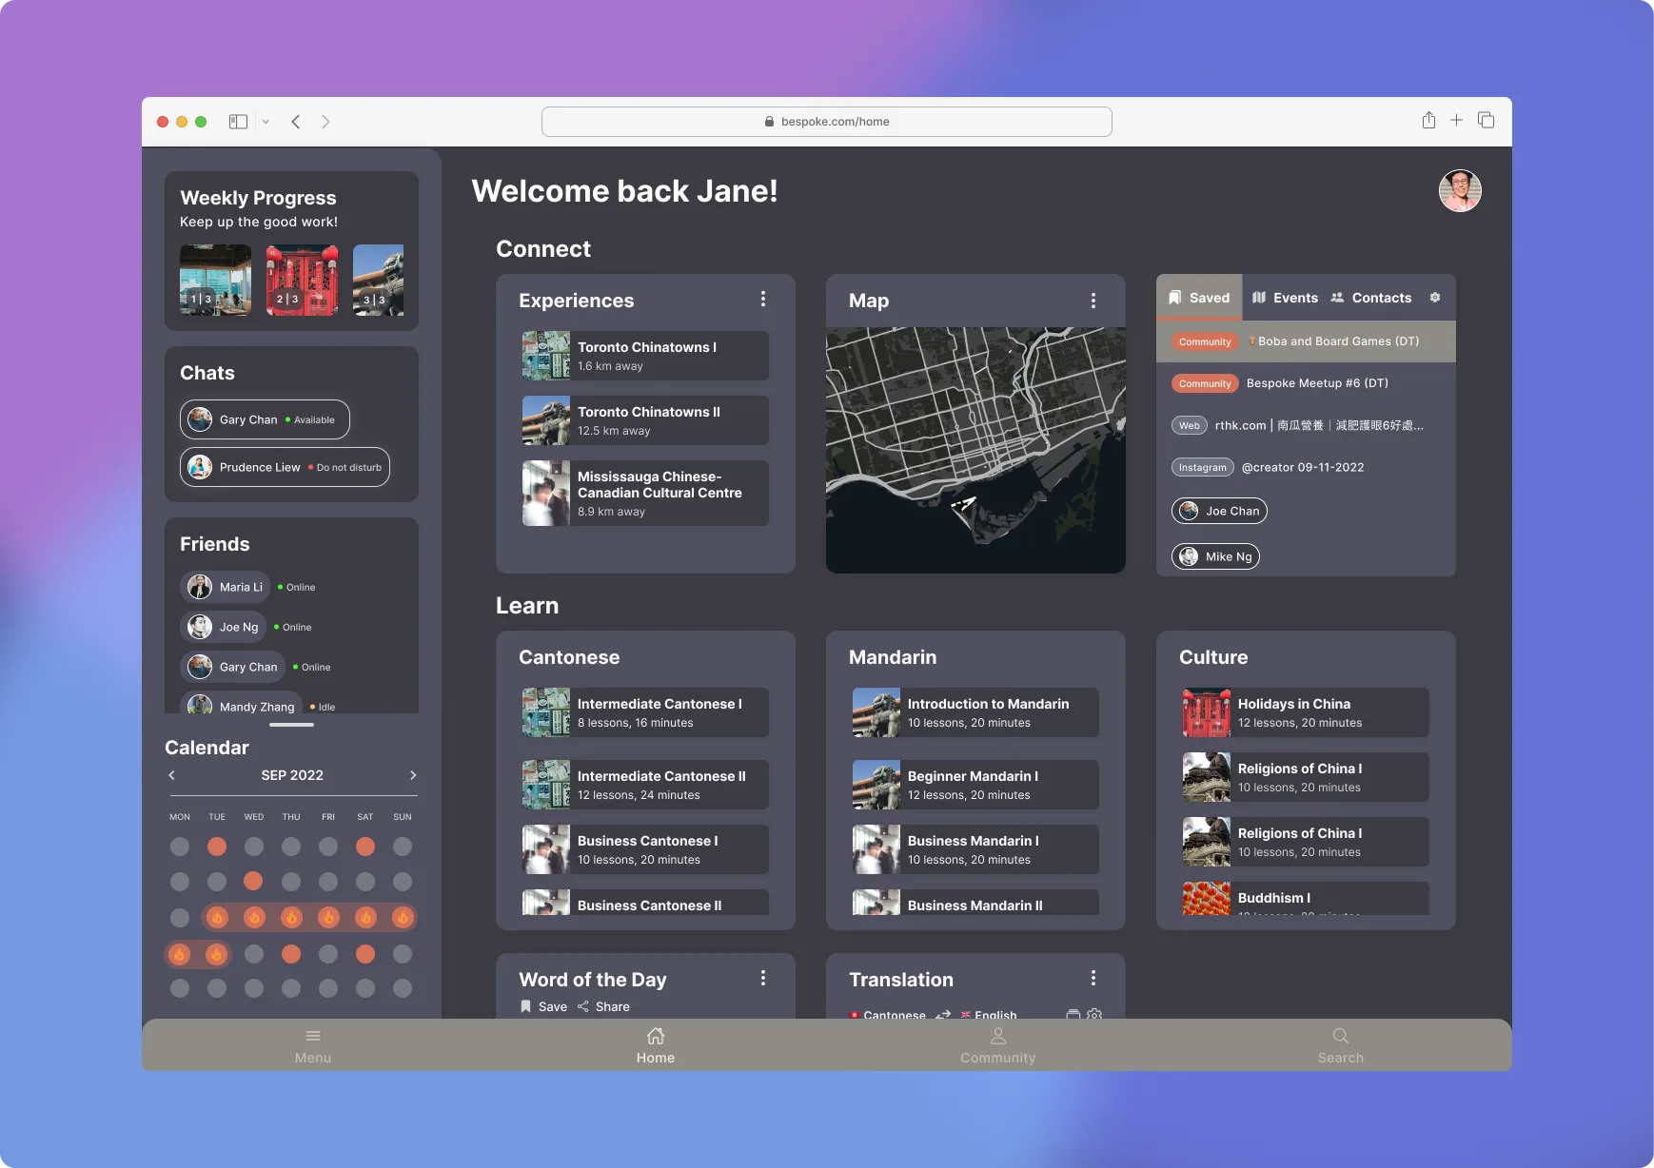The height and width of the screenshot is (1168, 1654).
Task: Go back to the previous calendar month
Action: (x=171, y=775)
